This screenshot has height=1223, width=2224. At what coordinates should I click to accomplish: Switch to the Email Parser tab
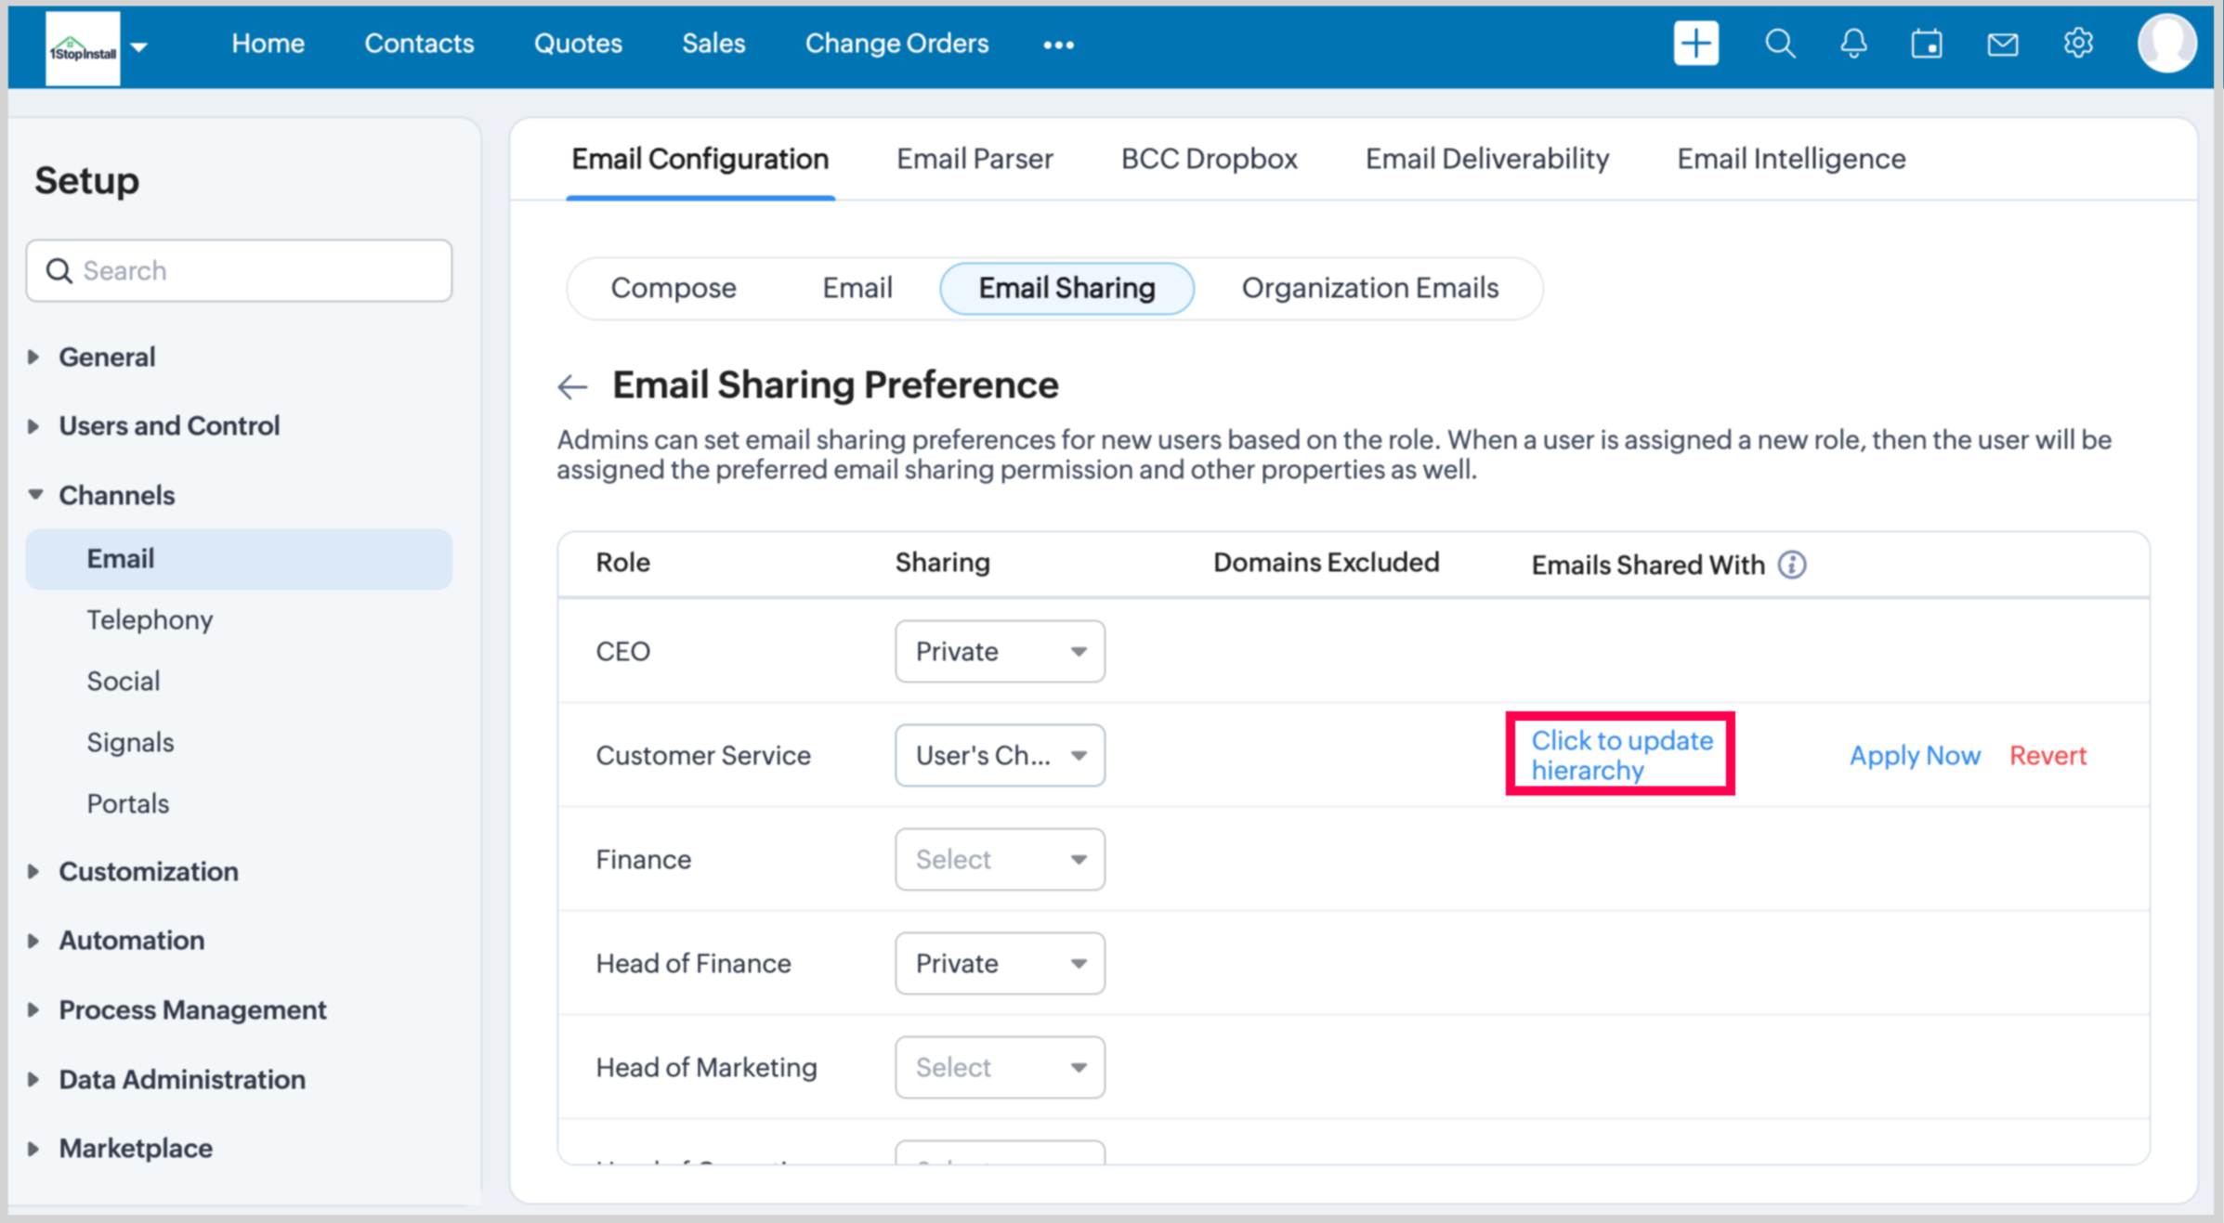pyautogui.click(x=975, y=159)
